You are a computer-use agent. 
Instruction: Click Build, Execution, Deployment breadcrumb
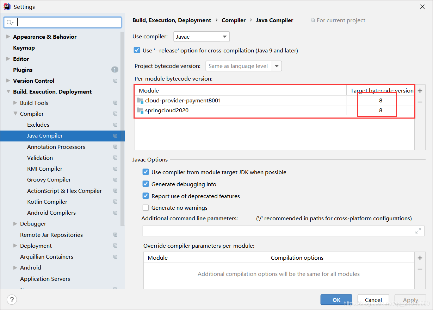(172, 20)
